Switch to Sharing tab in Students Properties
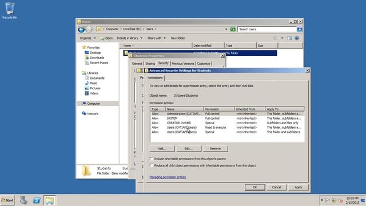Image resolution: width=366 pixels, height=206 pixels. click(150, 64)
